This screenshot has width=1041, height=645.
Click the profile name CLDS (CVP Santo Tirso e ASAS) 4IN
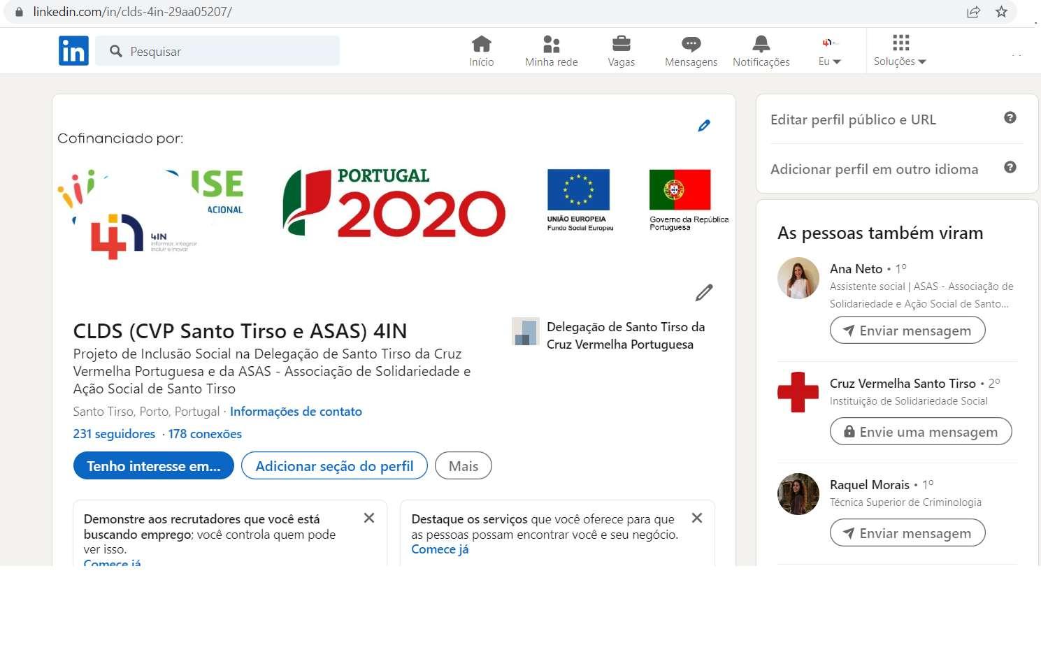click(240, 331)
